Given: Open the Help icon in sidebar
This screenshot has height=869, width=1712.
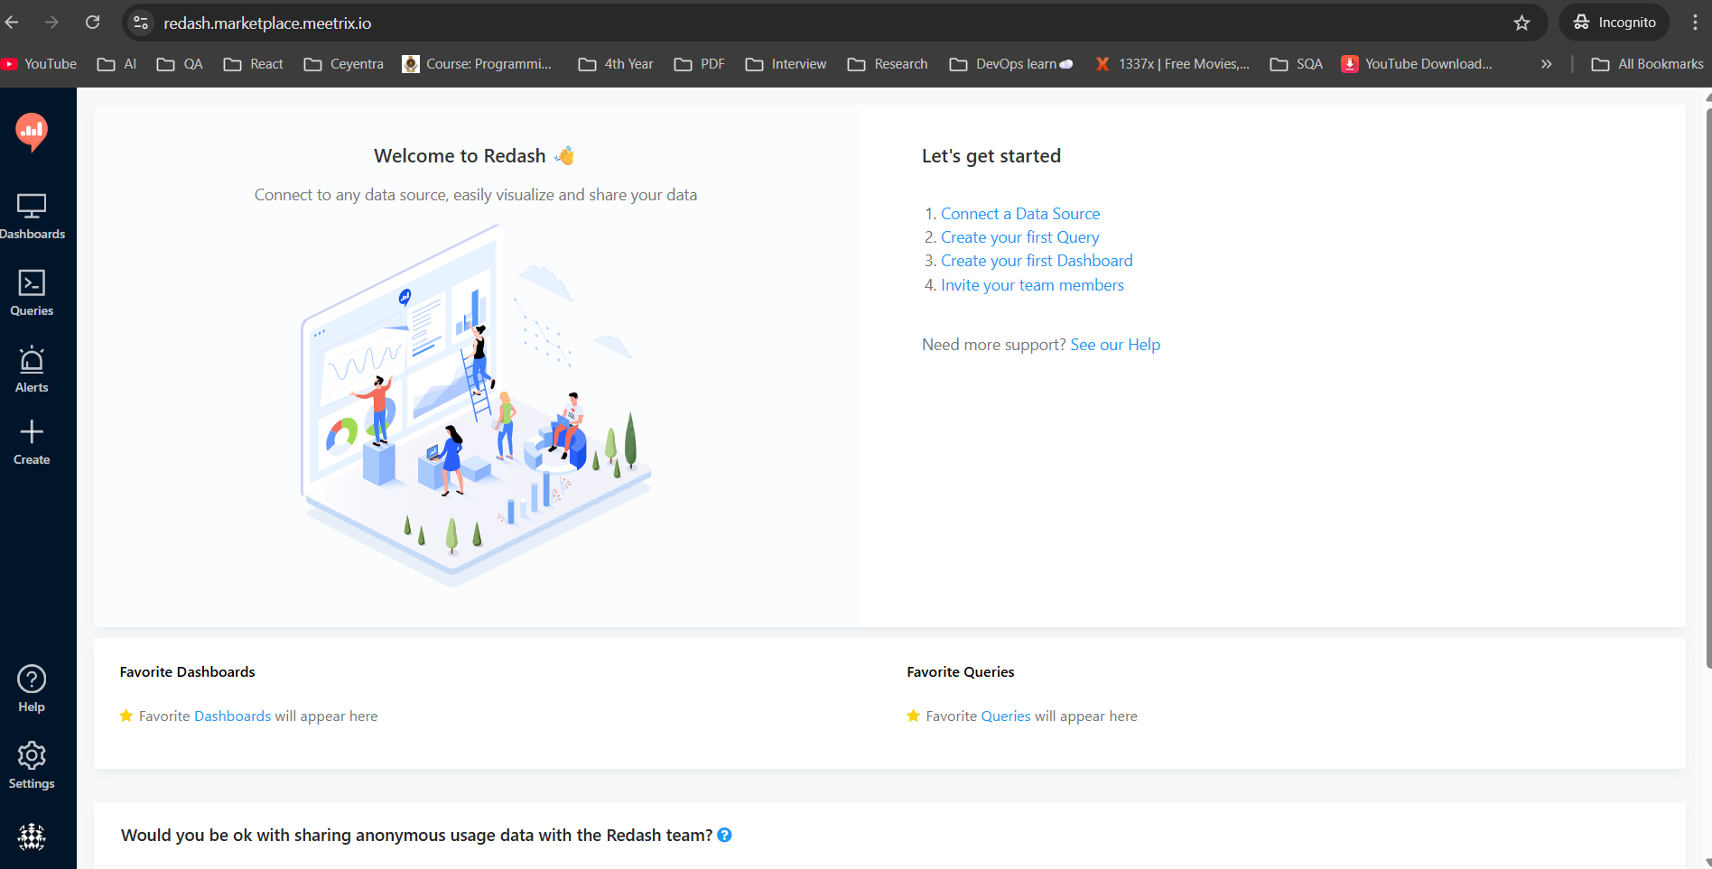Looking at the screenshot, I should 32,689.
